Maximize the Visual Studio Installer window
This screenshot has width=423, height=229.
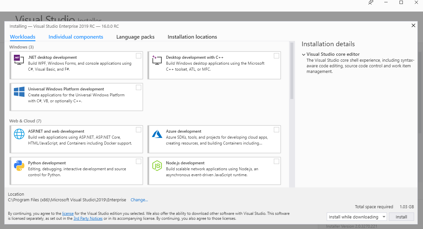401,2
